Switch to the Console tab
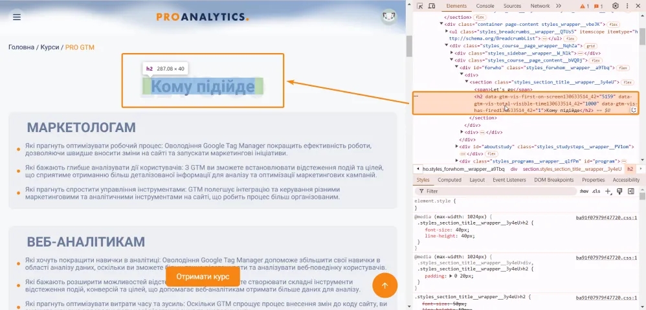 485,6
